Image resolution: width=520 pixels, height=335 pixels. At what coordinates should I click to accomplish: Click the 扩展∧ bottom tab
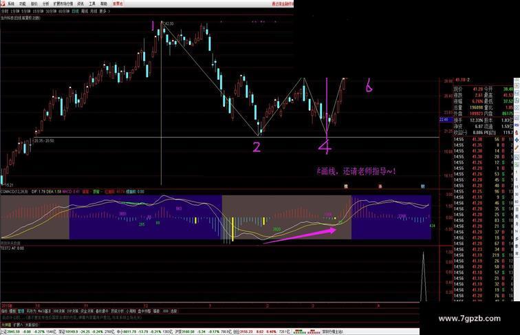18,325
